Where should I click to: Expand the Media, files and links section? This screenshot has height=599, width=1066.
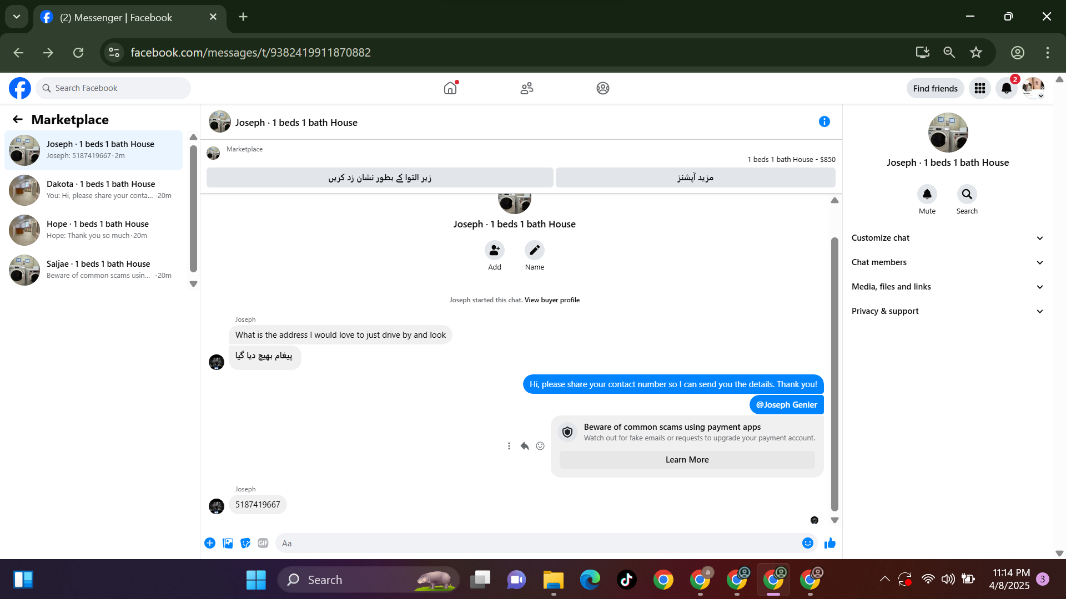coord(947,287)
